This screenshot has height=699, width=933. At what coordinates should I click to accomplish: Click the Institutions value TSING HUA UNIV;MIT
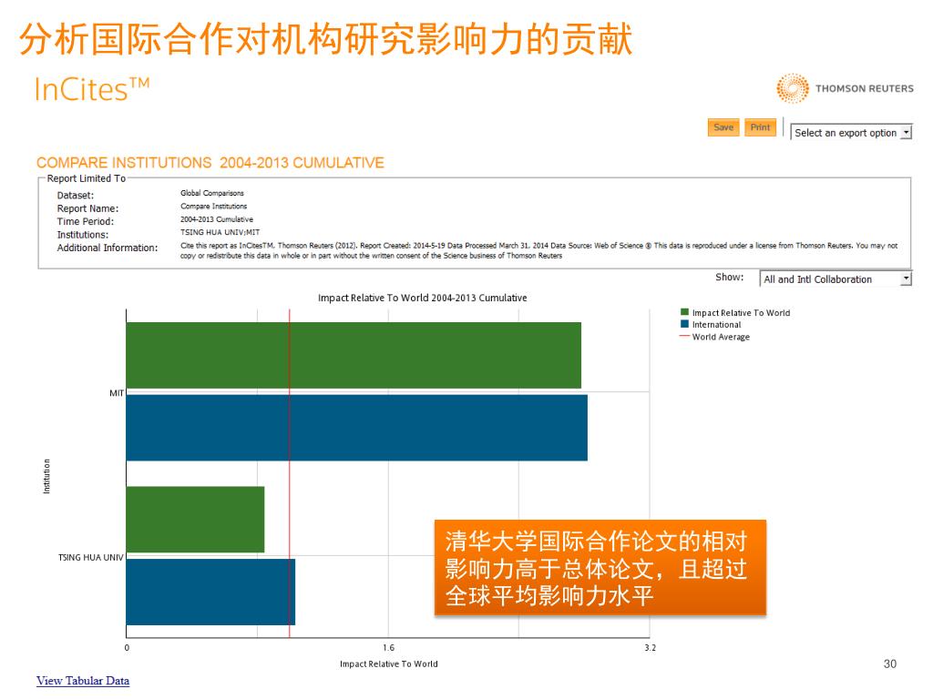point(220,232)
